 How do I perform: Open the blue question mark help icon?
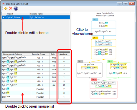coord(16,9)
